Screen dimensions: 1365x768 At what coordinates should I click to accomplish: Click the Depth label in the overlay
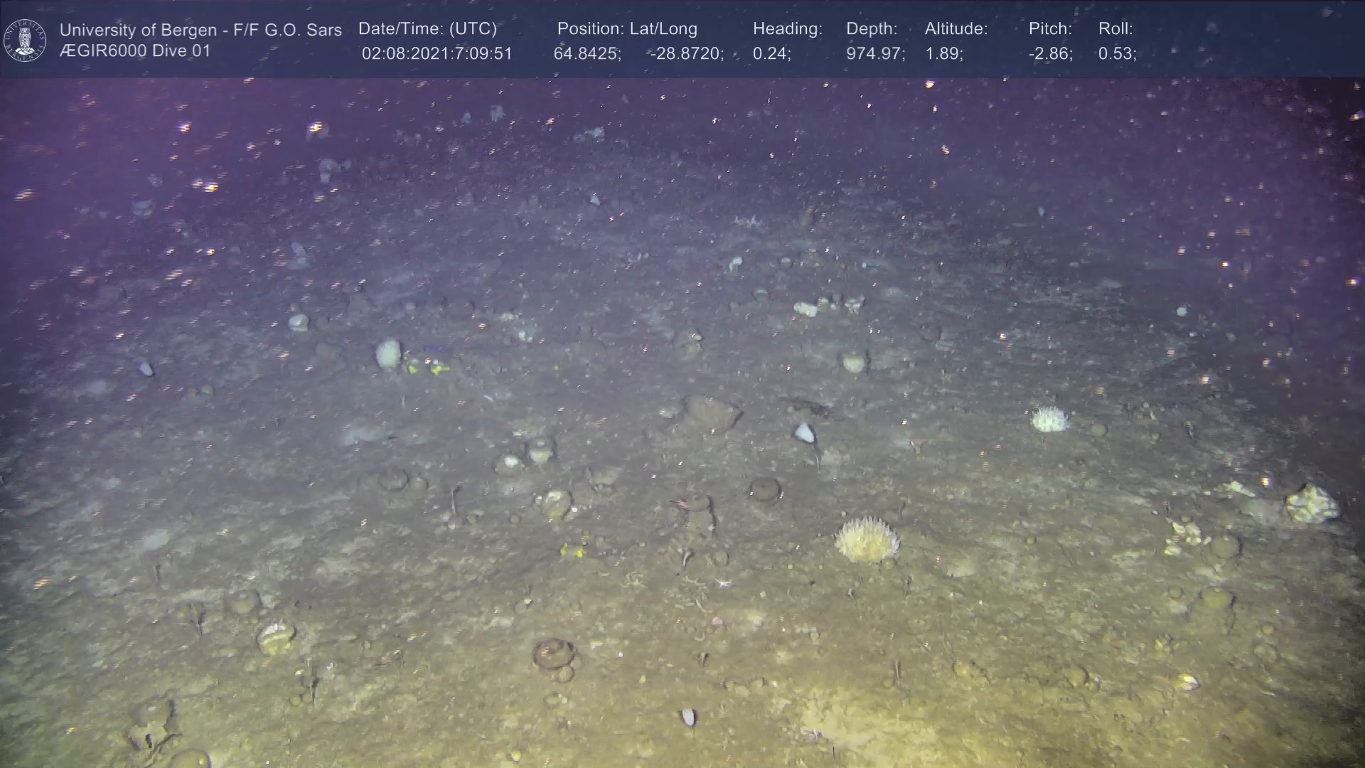point(871,28)
